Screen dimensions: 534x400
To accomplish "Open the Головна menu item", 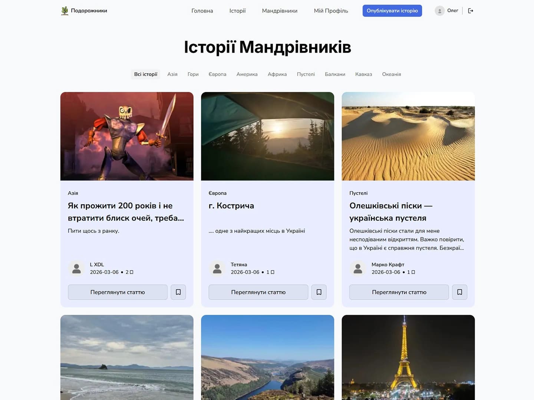I will (x=202, y=11).
